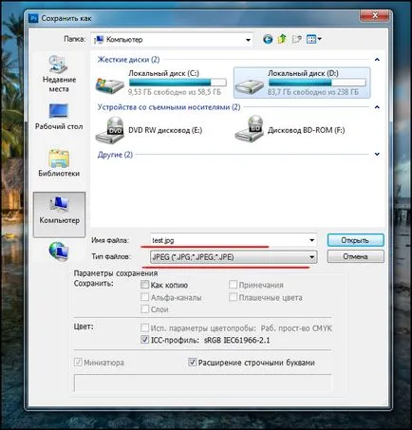The width and height of the screenshot is (412, 430).
Task: Toggle the 'Альфа-каналы' checkbox
Action: [x=144, y=297]
